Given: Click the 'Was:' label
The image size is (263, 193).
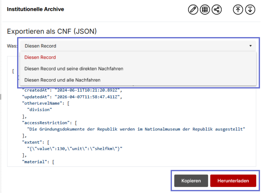Looking at the screenshot, I should tap(12, 46).
